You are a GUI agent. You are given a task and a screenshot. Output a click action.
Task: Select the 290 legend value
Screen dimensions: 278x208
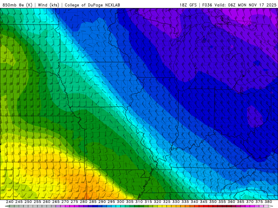click(102, 202)
